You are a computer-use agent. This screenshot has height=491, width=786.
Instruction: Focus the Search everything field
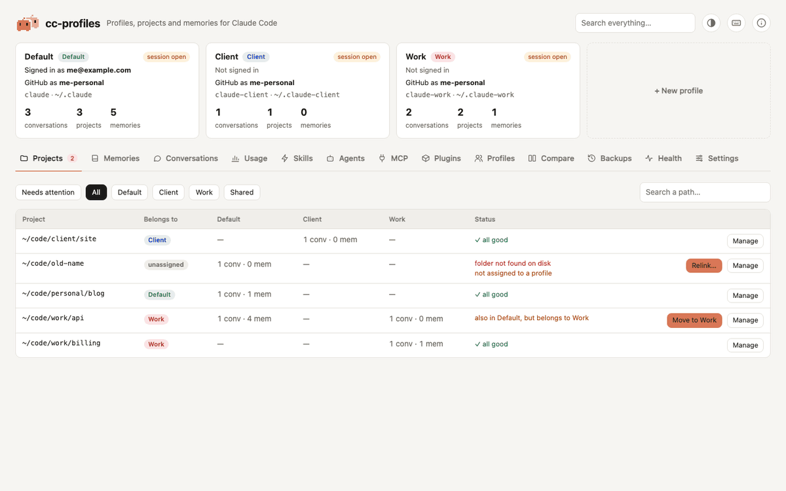tap(635, 23)
